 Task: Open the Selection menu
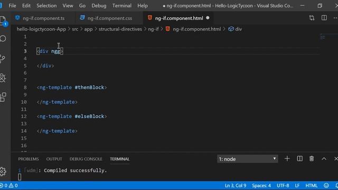point(46,6)
